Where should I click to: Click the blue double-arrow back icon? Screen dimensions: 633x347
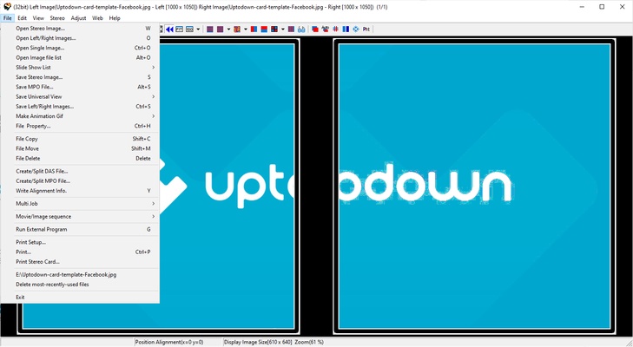(169, 29)
